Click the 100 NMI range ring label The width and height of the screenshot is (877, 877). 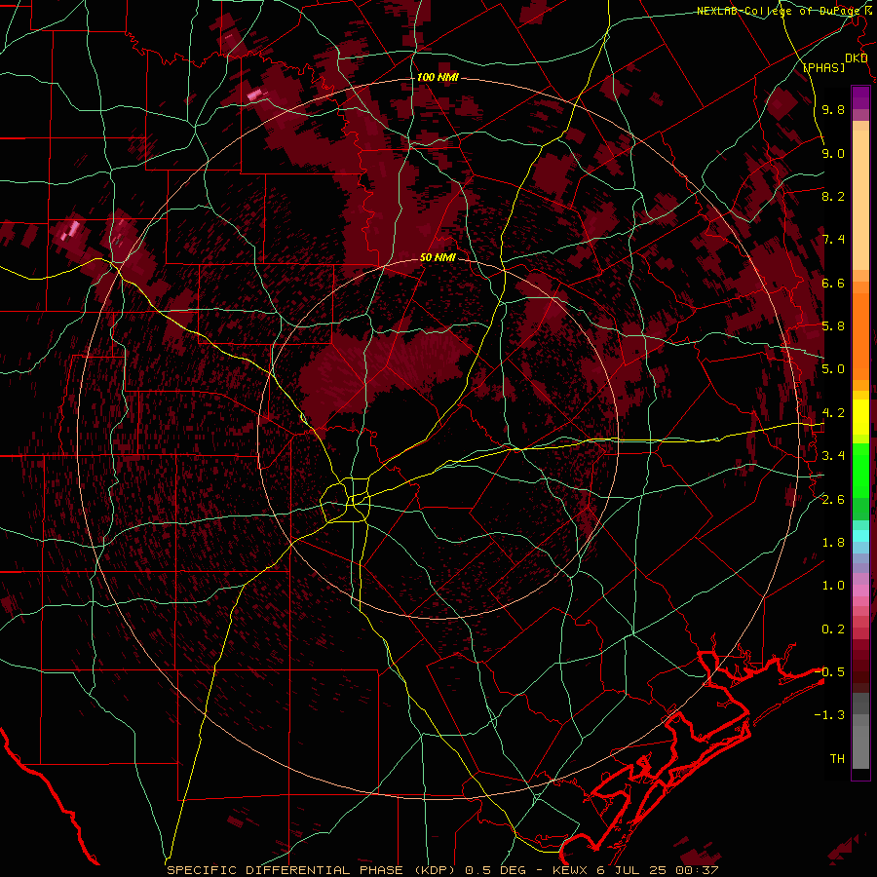tap(438, 77)
